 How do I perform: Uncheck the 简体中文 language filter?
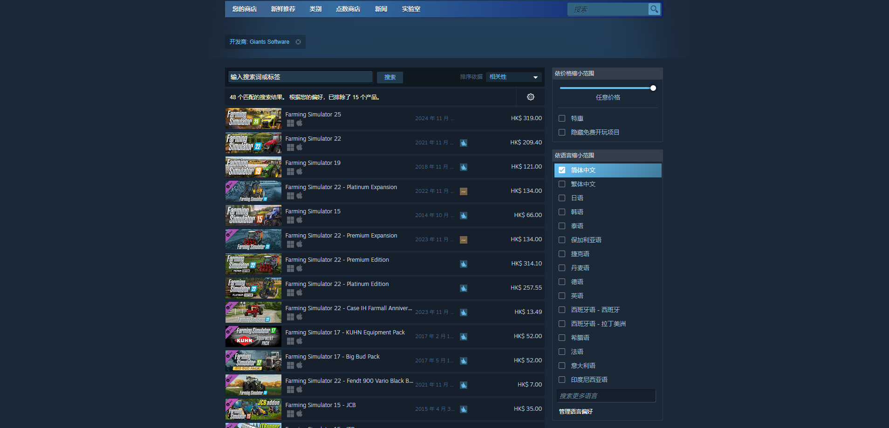click(x=562, y=170)
